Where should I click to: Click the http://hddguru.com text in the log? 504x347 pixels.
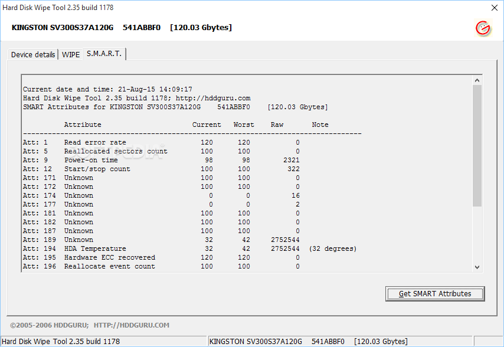pyautogui.click(x=213, y=99)
